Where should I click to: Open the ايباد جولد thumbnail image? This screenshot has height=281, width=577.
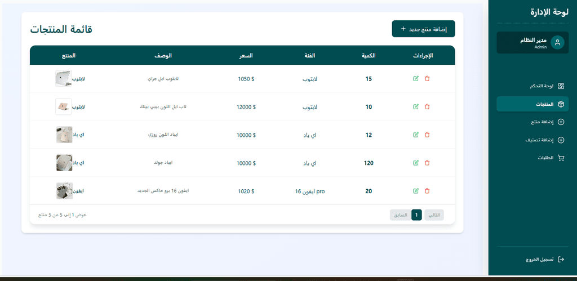click(64, 163)
